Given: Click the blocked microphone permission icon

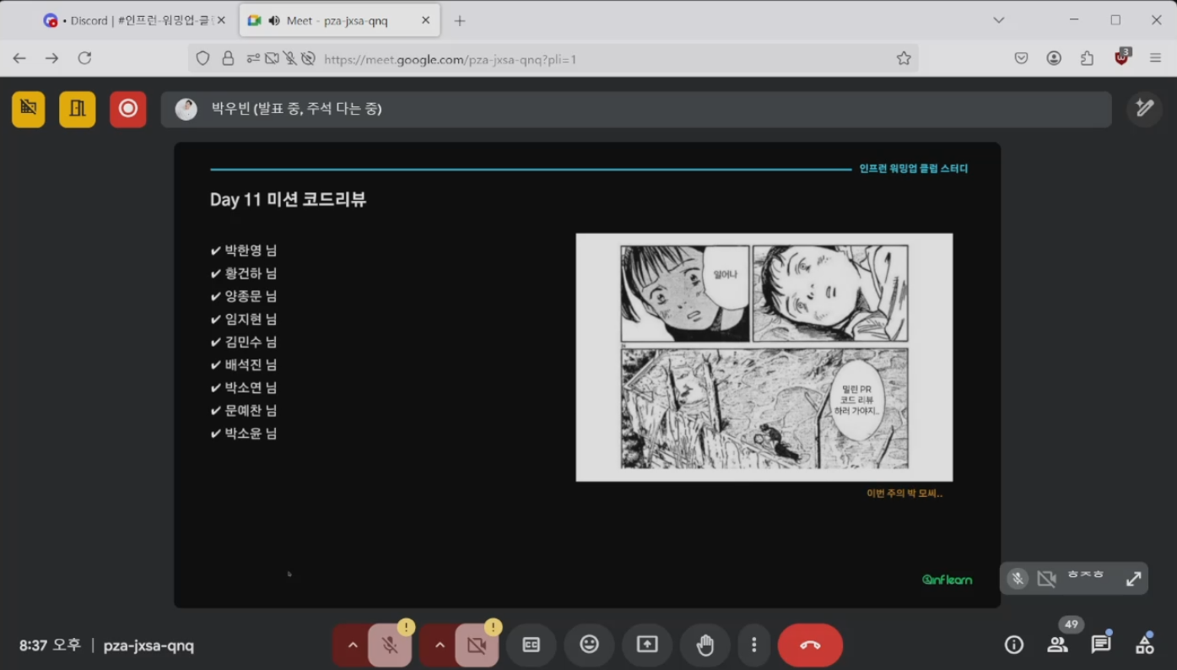Looking at the screenshot, I should coord(290,58).
